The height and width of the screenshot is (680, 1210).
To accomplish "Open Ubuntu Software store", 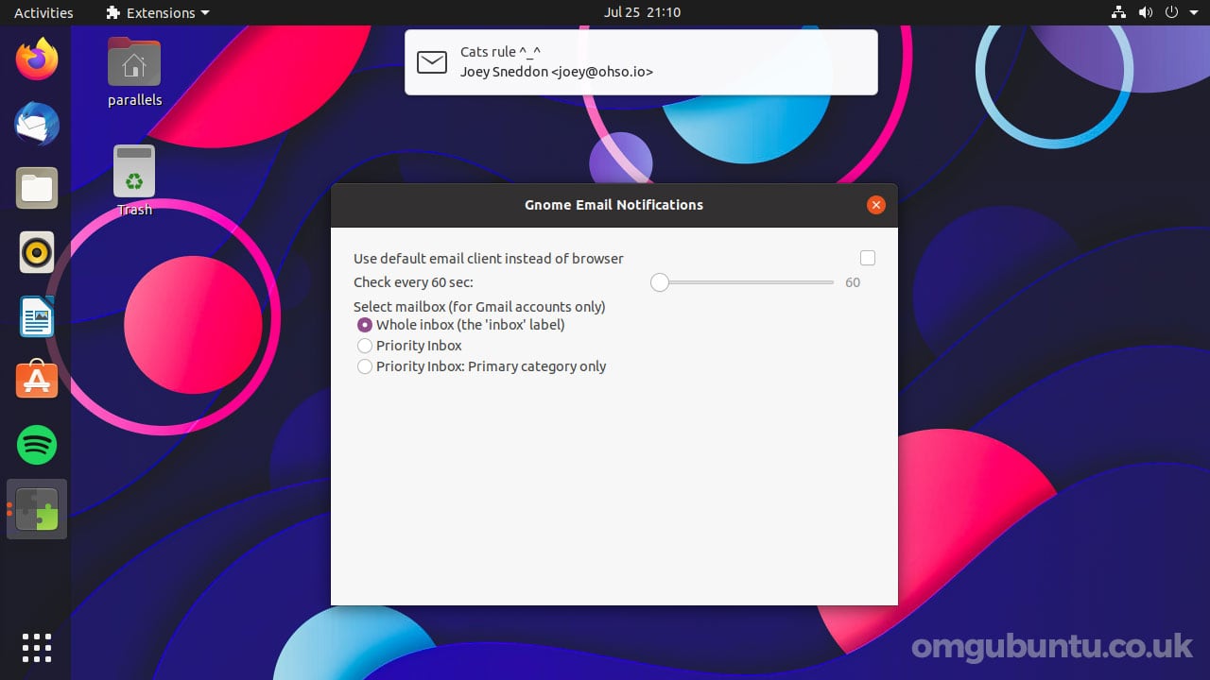I will point(37,380).
